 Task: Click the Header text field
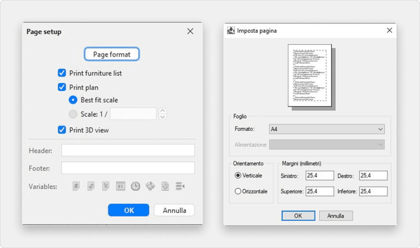pyautogui.click(x=128, y=151)
